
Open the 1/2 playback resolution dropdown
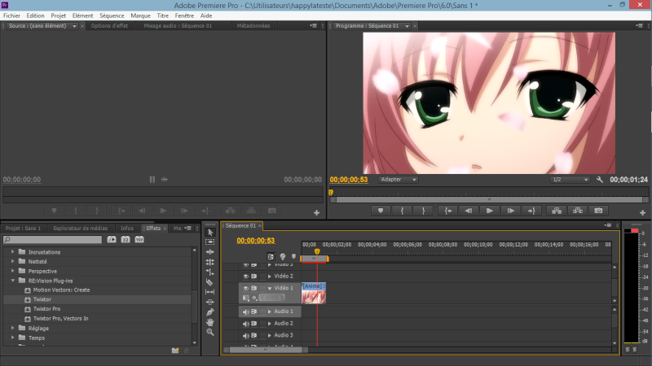[x=570, y=180]
